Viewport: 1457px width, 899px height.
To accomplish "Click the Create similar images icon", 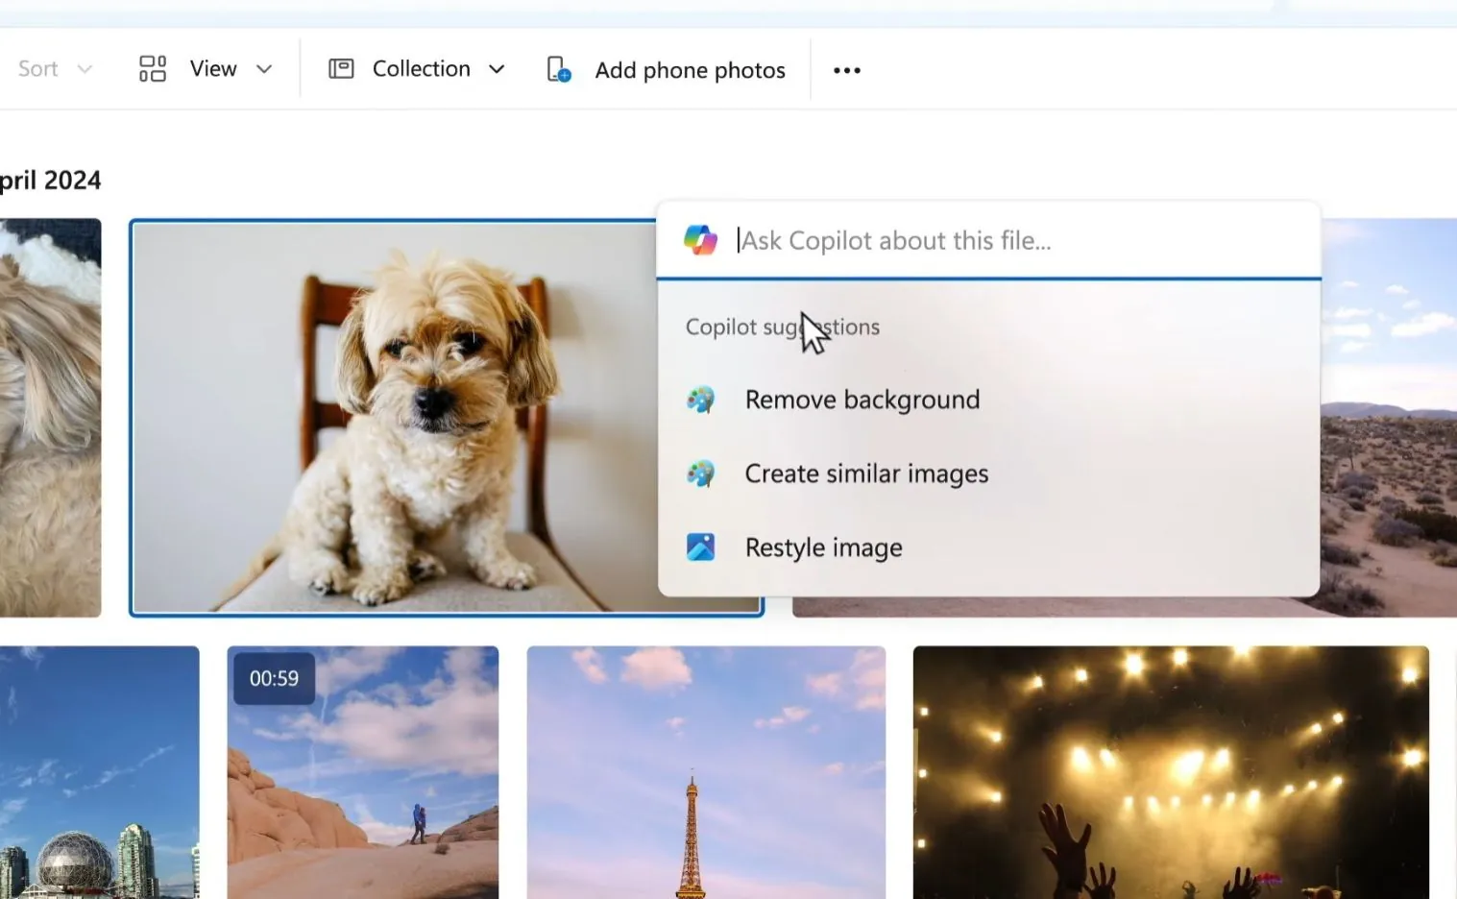I will tap(702, 473).
